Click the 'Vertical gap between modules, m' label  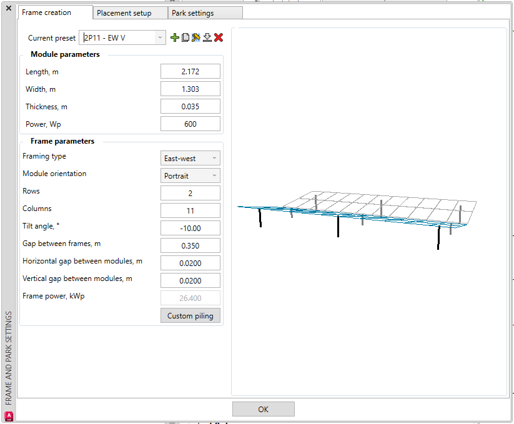(x=77, y=279)
